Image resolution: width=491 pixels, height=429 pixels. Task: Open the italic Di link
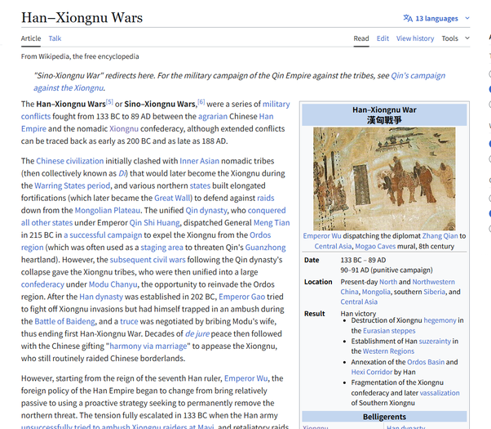122,173
